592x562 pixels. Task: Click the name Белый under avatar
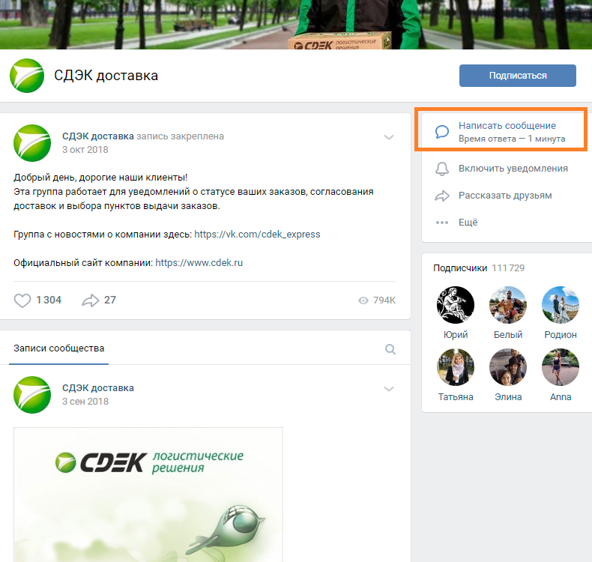click(x=508, y=335)
